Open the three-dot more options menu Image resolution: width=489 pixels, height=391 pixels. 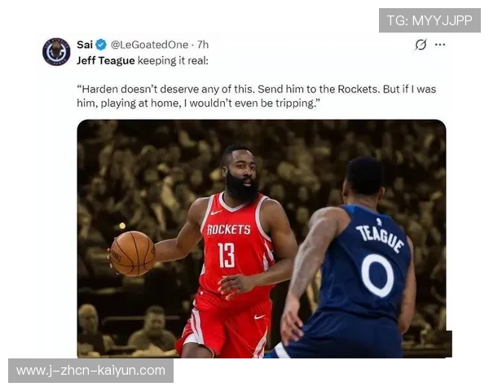(x=440, y=45)
